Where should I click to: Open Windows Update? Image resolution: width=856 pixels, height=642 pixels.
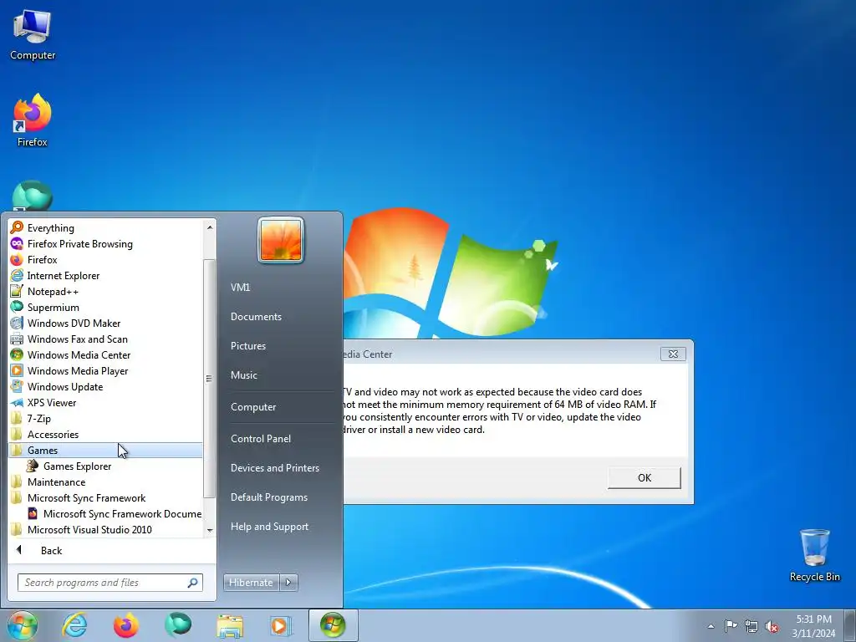click(105, 386)
